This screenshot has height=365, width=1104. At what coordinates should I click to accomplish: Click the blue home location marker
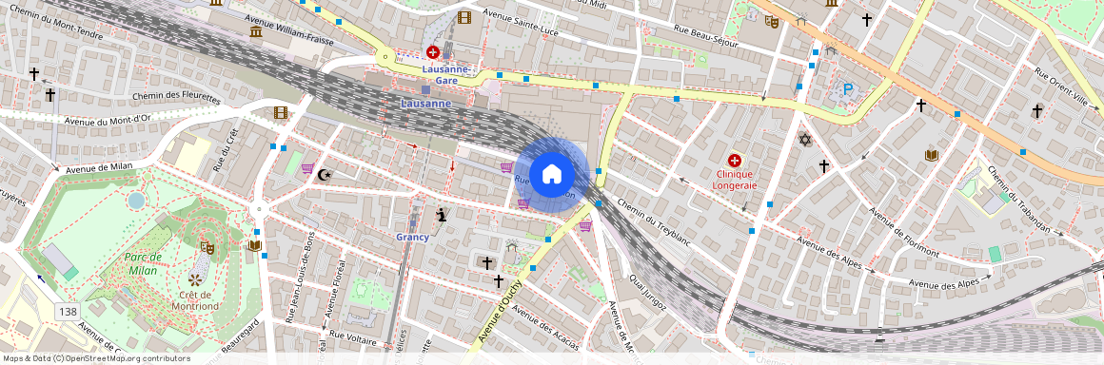tap(551, 174)
